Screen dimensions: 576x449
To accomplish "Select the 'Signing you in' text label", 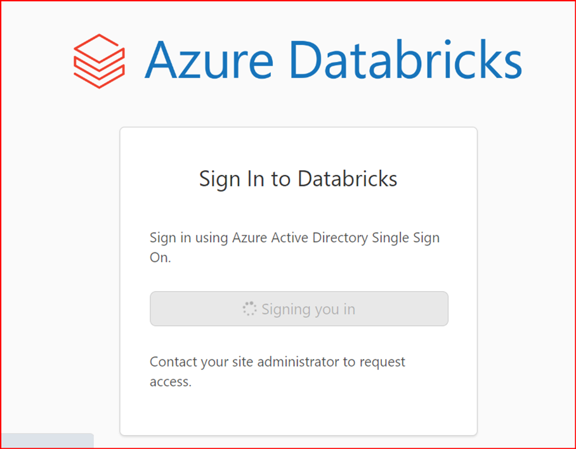I will [308, 309].
